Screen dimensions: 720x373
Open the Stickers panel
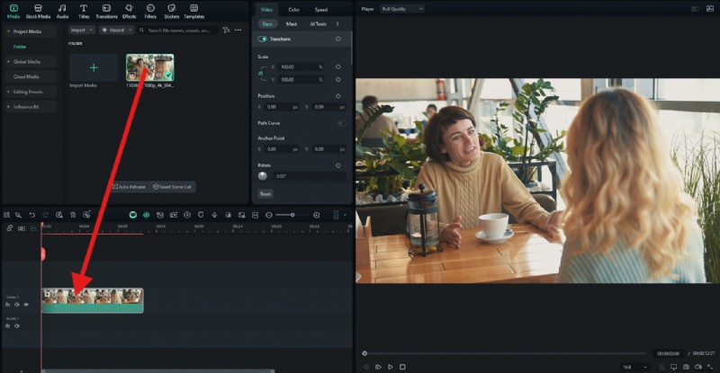click(172, 12)
